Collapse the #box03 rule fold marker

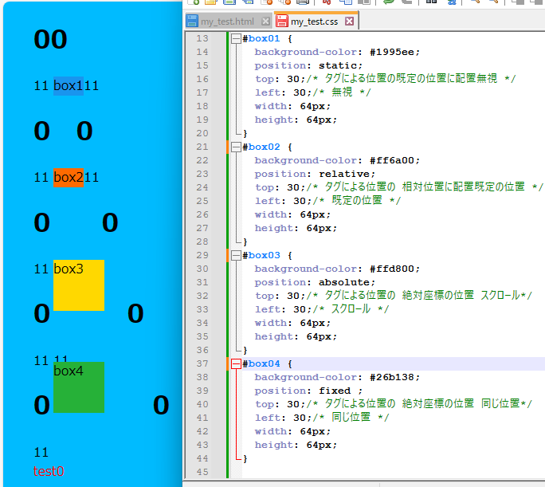[236, 255]
